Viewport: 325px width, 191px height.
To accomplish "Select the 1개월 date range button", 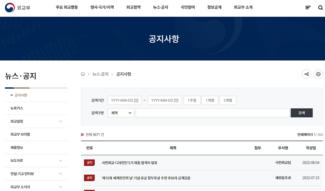I will (x=210, y=100).
